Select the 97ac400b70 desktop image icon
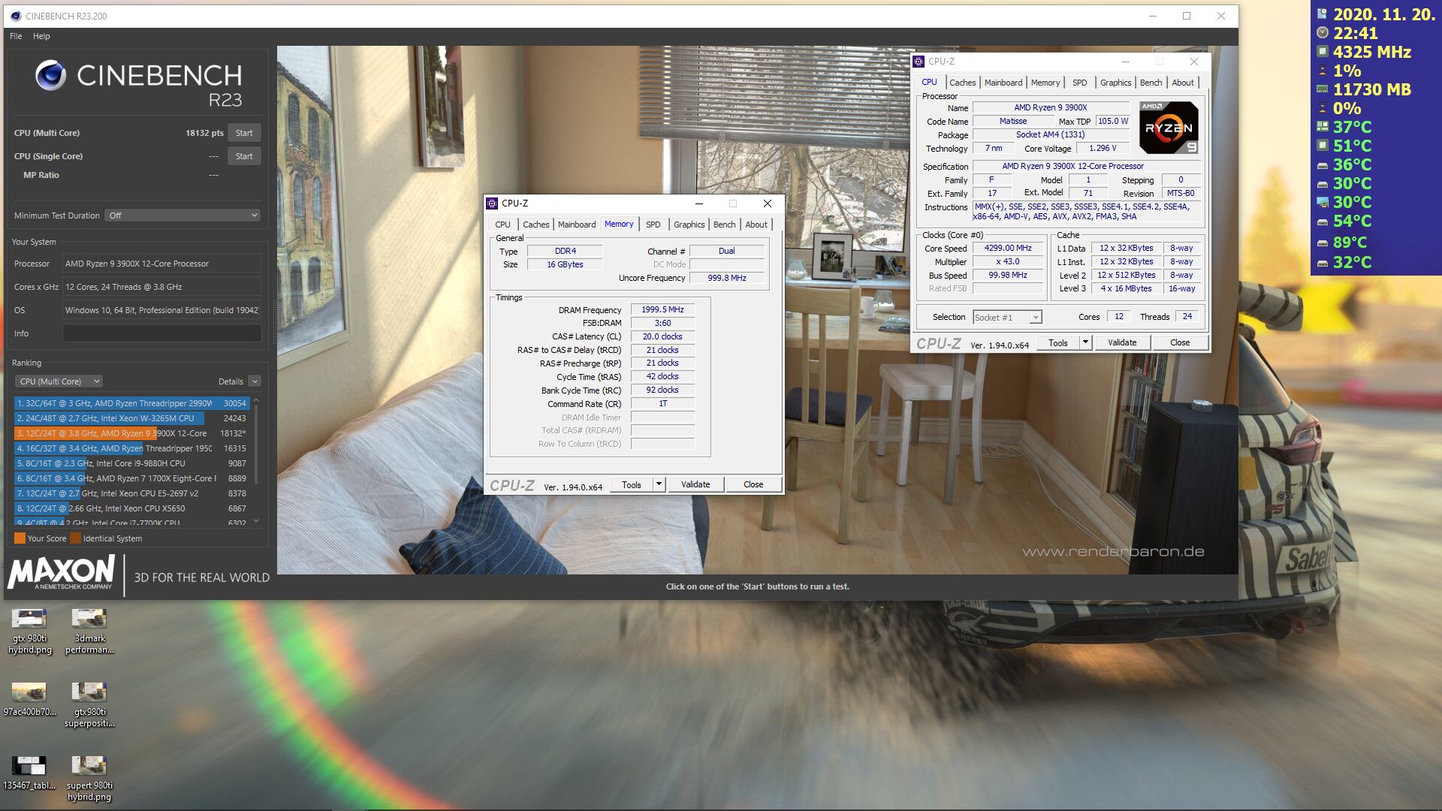The image size is (1442, 811). [x=29, y=698]
